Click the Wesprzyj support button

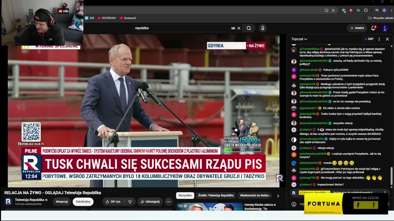[x=62, y=202]
